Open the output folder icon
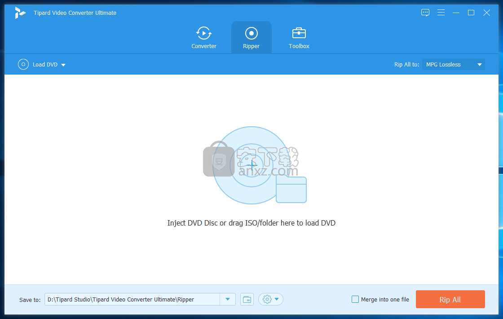 [247, 299]
